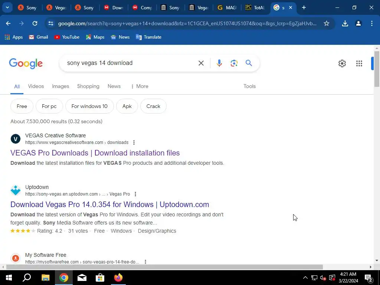Viewport: 380px width, 285px height.
Task: Open volume control in system tray
Action: tap(323, 278)
